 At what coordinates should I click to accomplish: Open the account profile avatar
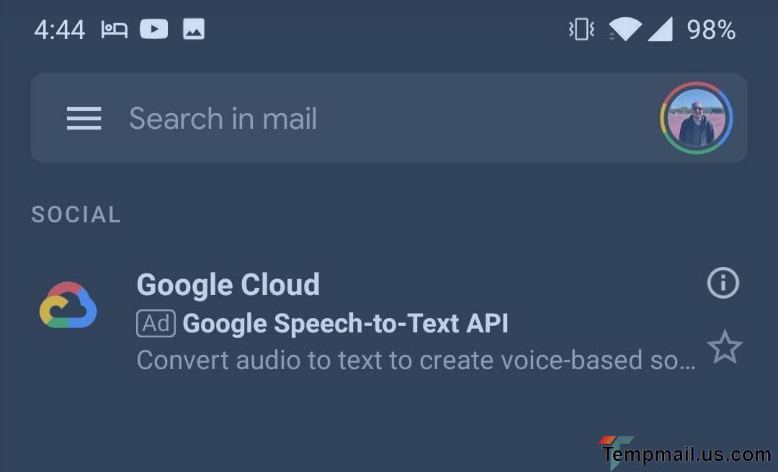[x=696, y=119]
